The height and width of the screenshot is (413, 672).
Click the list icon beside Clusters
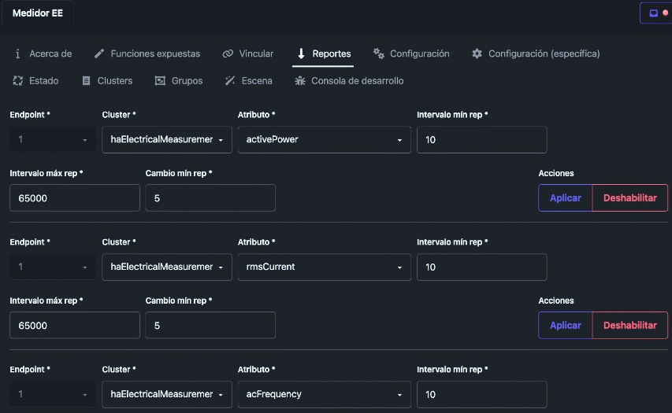(x=86, y=80)
